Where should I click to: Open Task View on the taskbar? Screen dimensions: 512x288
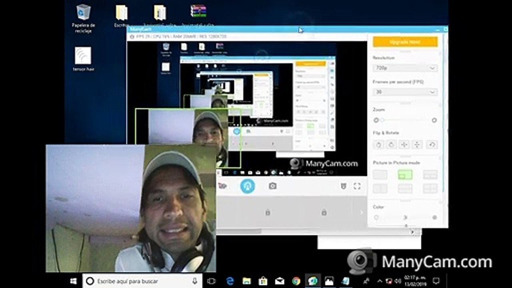212,281
